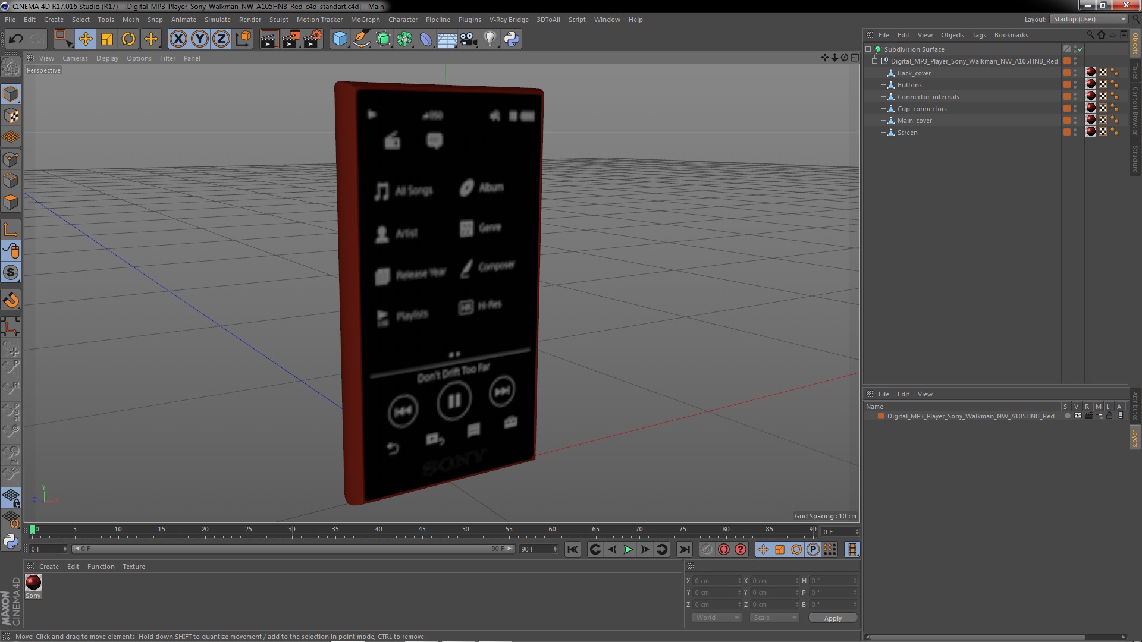Select Edges mode icon
The width and height of the screenshot is (1142, 642).
point(11,181)
